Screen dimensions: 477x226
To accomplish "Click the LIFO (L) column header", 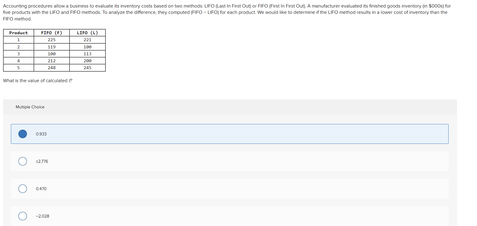I will [87, 33].
